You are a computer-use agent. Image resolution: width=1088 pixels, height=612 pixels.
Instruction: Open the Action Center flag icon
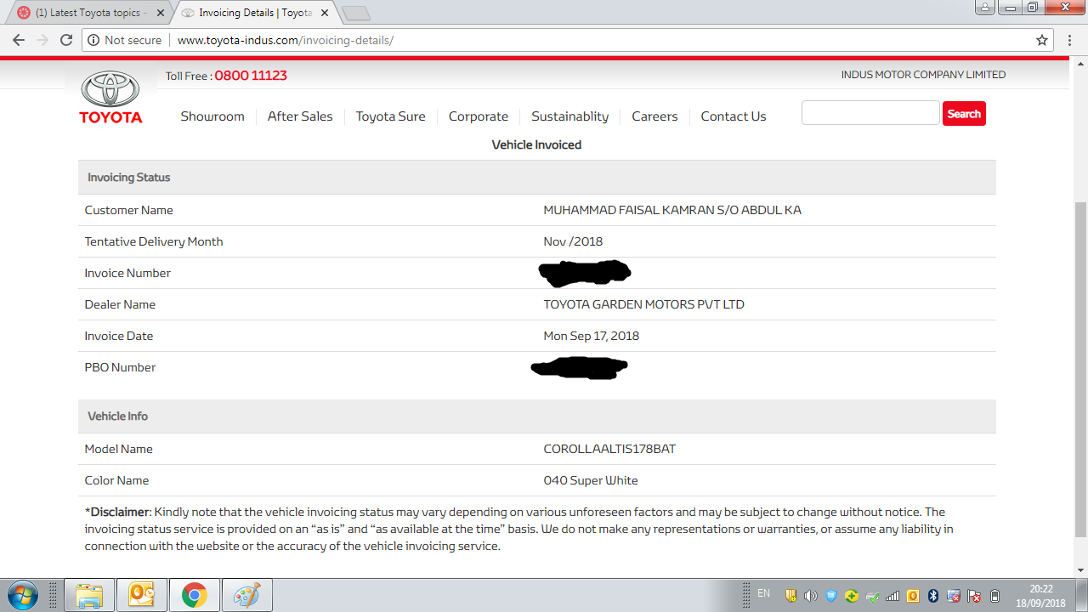[x=974, y=596]
